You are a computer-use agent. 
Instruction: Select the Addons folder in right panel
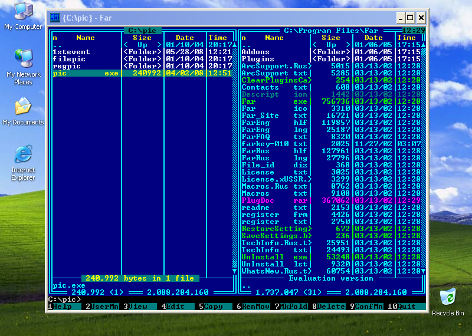tap(331, 52)
